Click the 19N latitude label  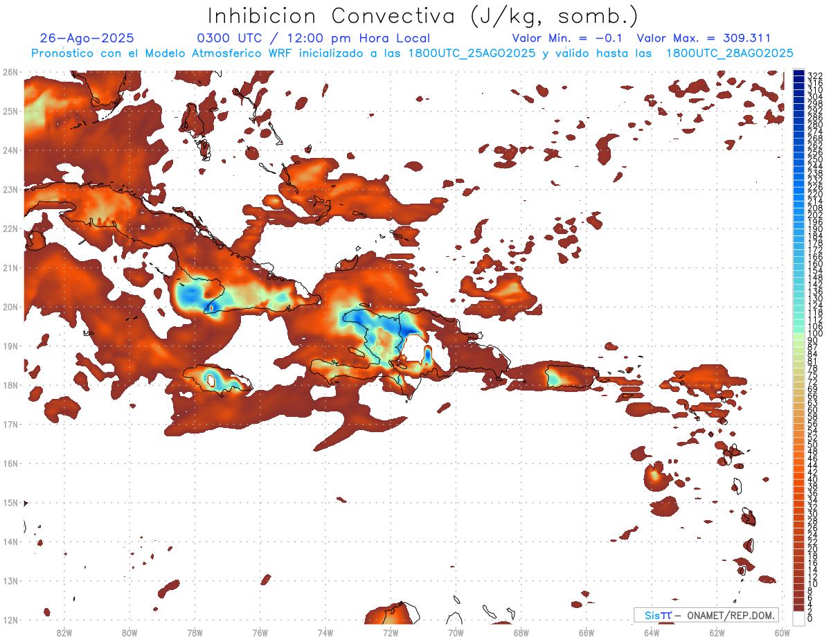coord(10,346)
